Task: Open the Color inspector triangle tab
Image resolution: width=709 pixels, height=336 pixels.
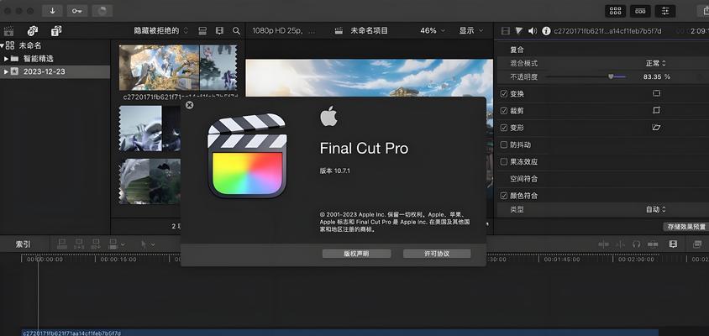Action: tap(518, 31)
